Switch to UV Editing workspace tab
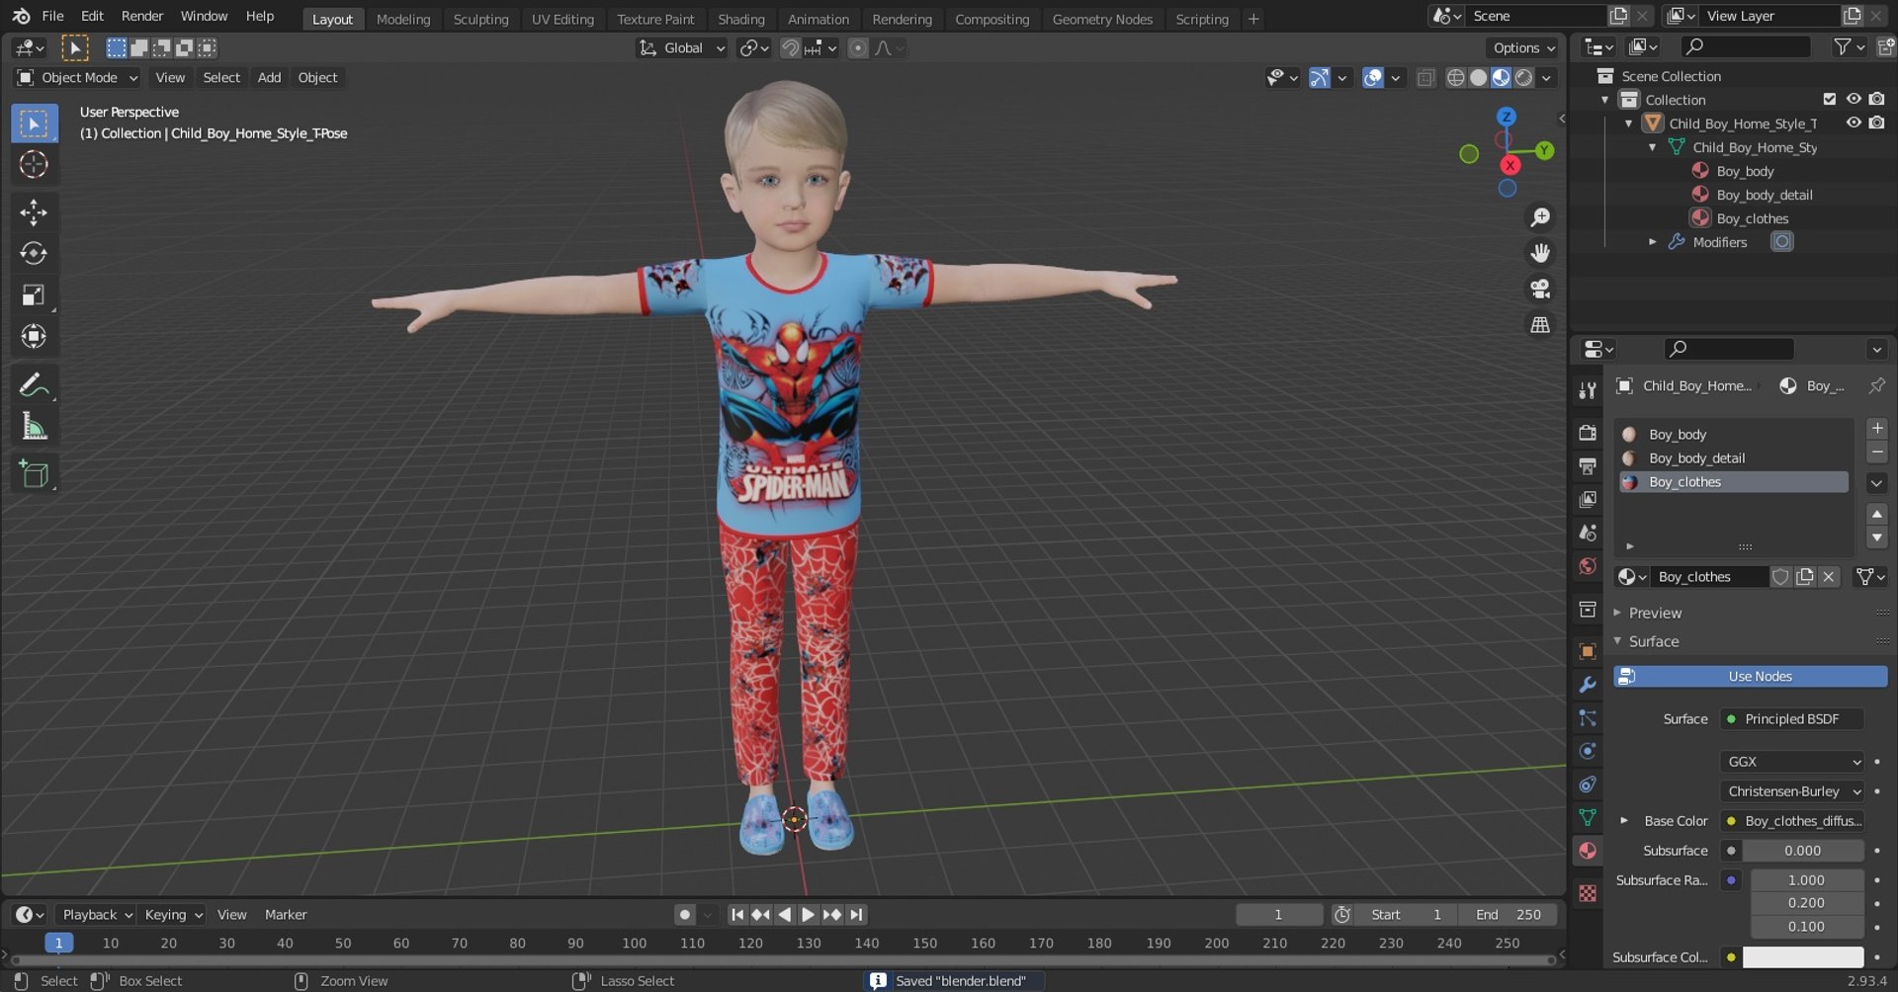1898x992 pixels. 562,19
